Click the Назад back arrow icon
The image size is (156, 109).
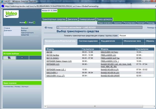coord(46,27)
